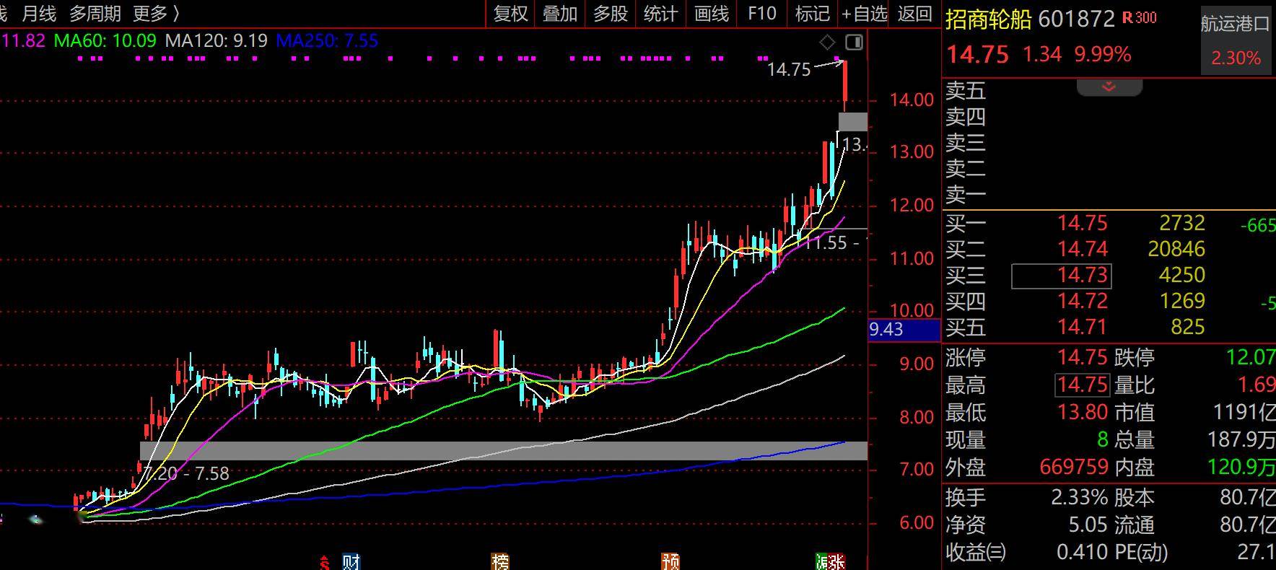Click the 财 financial event marker

click(x=351, y=561)
